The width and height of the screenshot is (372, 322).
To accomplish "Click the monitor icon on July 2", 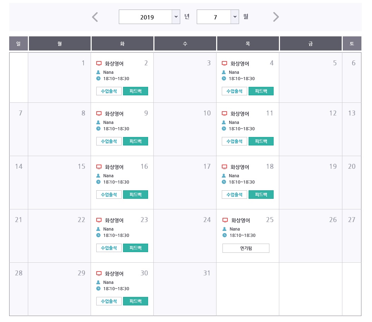I will 99,64.
